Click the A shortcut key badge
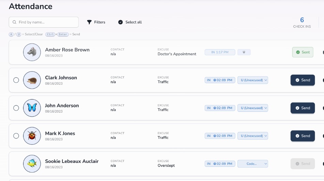Screen dimensions: 324x181 11,34
